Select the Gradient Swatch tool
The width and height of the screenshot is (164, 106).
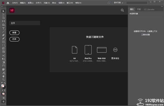[x=3, y=62]
